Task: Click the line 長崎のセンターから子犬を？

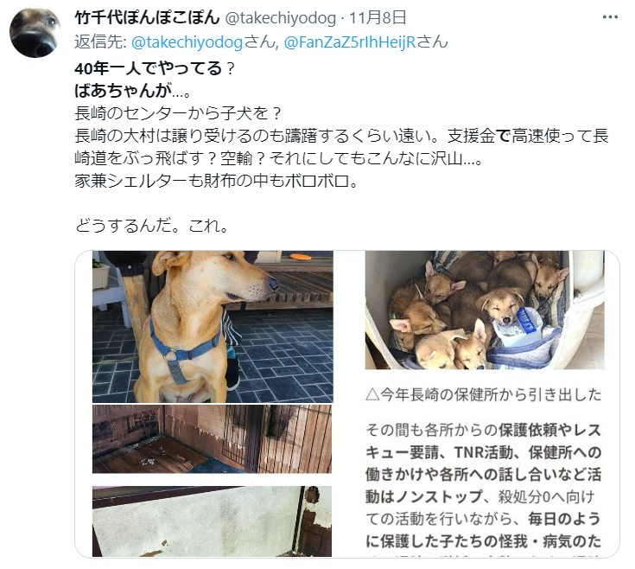Action: (x=178, y=113)
